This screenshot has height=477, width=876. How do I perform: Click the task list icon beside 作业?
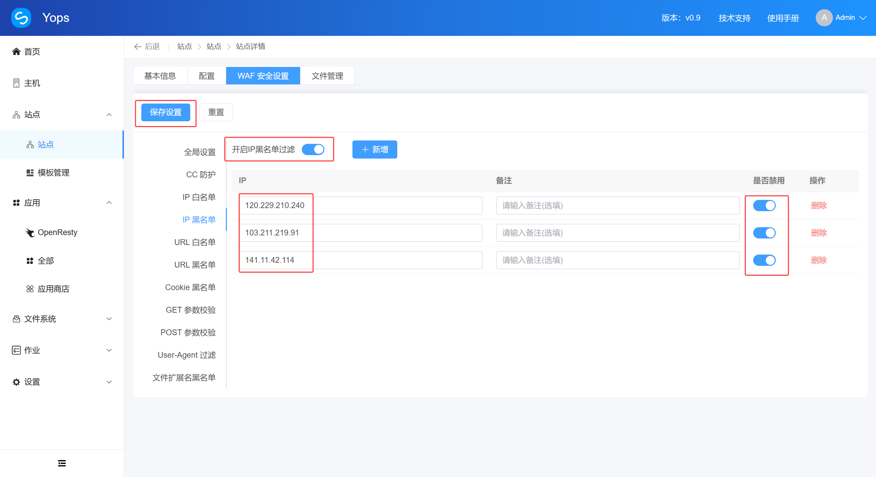point(16,350)
